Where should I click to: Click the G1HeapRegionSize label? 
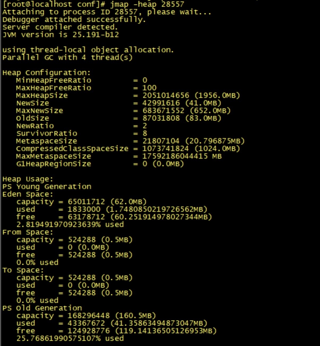(x=54, y=164)
